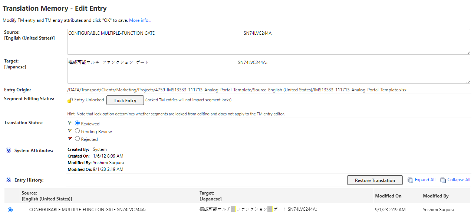Select the history entry radio button
474x223 pixels.
click(10, 210)
